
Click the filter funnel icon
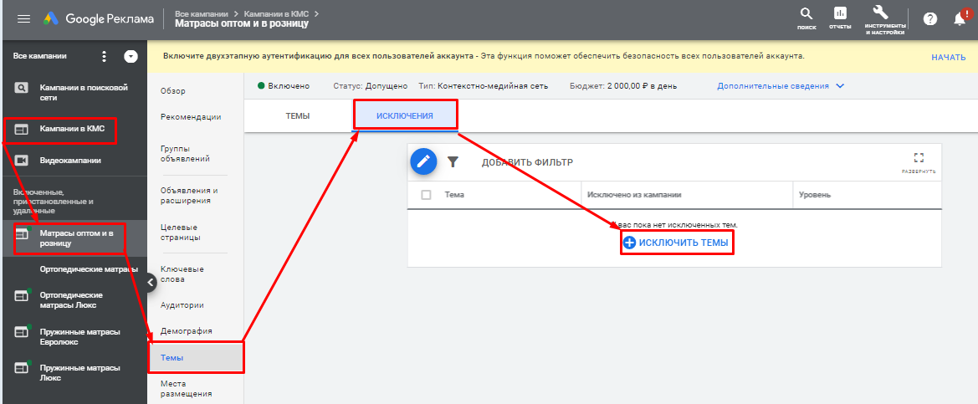coord(453,162)
